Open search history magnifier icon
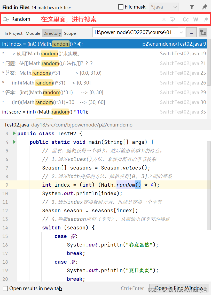Viewport: 211px width, 295px height. pos(6,19)
